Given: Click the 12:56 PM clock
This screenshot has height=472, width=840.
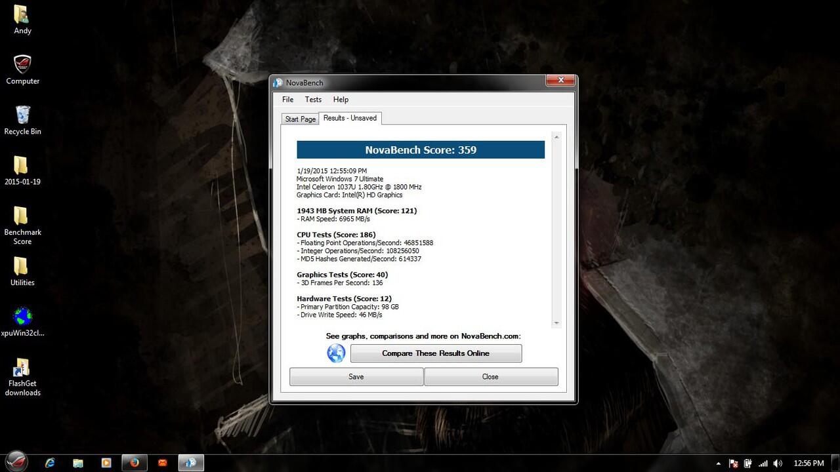Looking at the screenshot, I should (808, 463).
